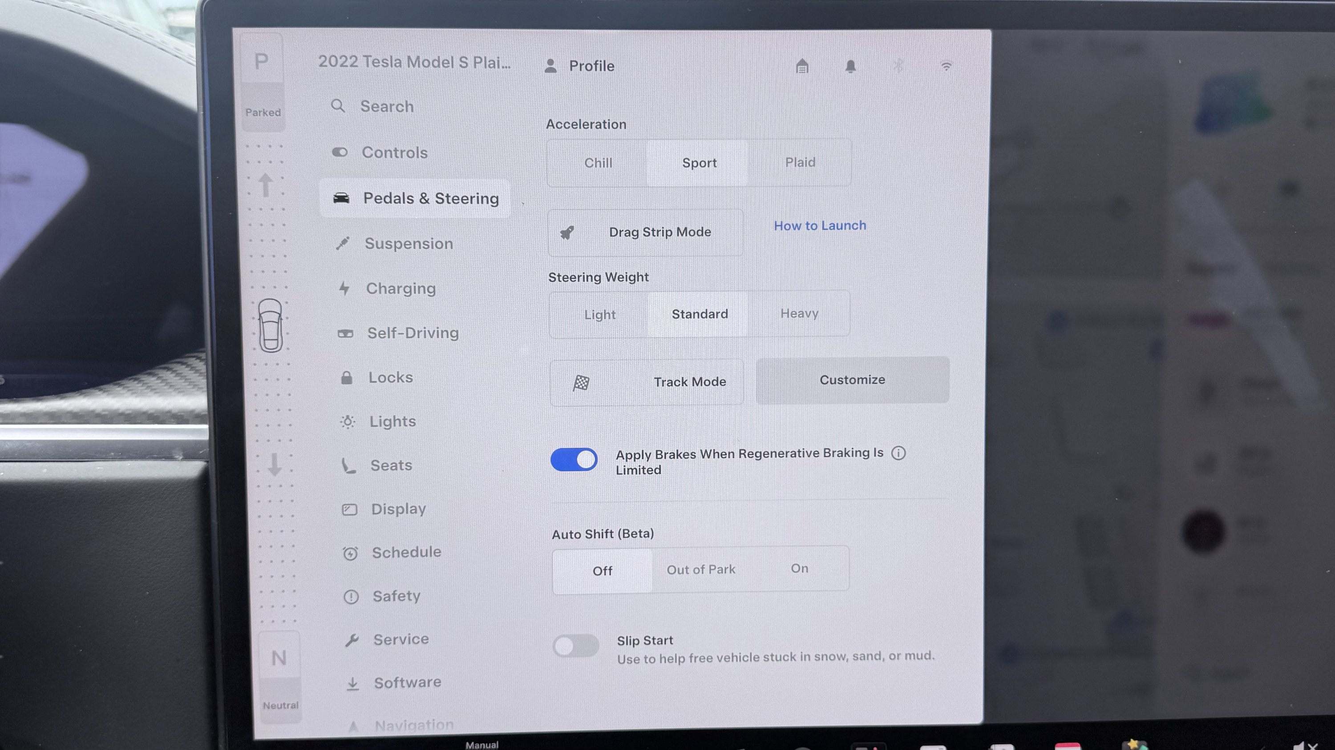Image resolution: width=1335 pixels, height=750 pixels.
Task: Tap the Charging lightning bolt icon
Action: pos(344,288)
